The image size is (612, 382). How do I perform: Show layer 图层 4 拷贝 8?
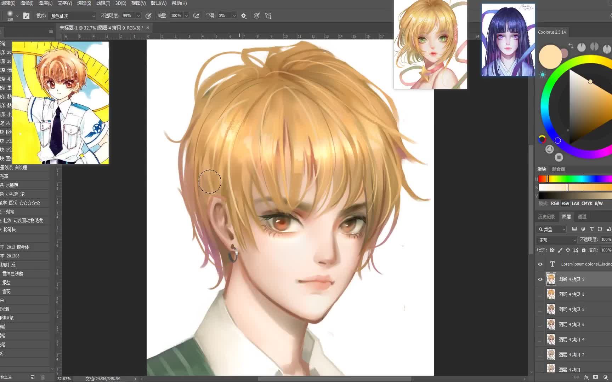click(x=540, y=294)
